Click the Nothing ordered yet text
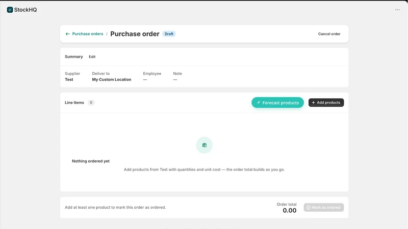Screen dimensions: 408x229 click(91, 161)
